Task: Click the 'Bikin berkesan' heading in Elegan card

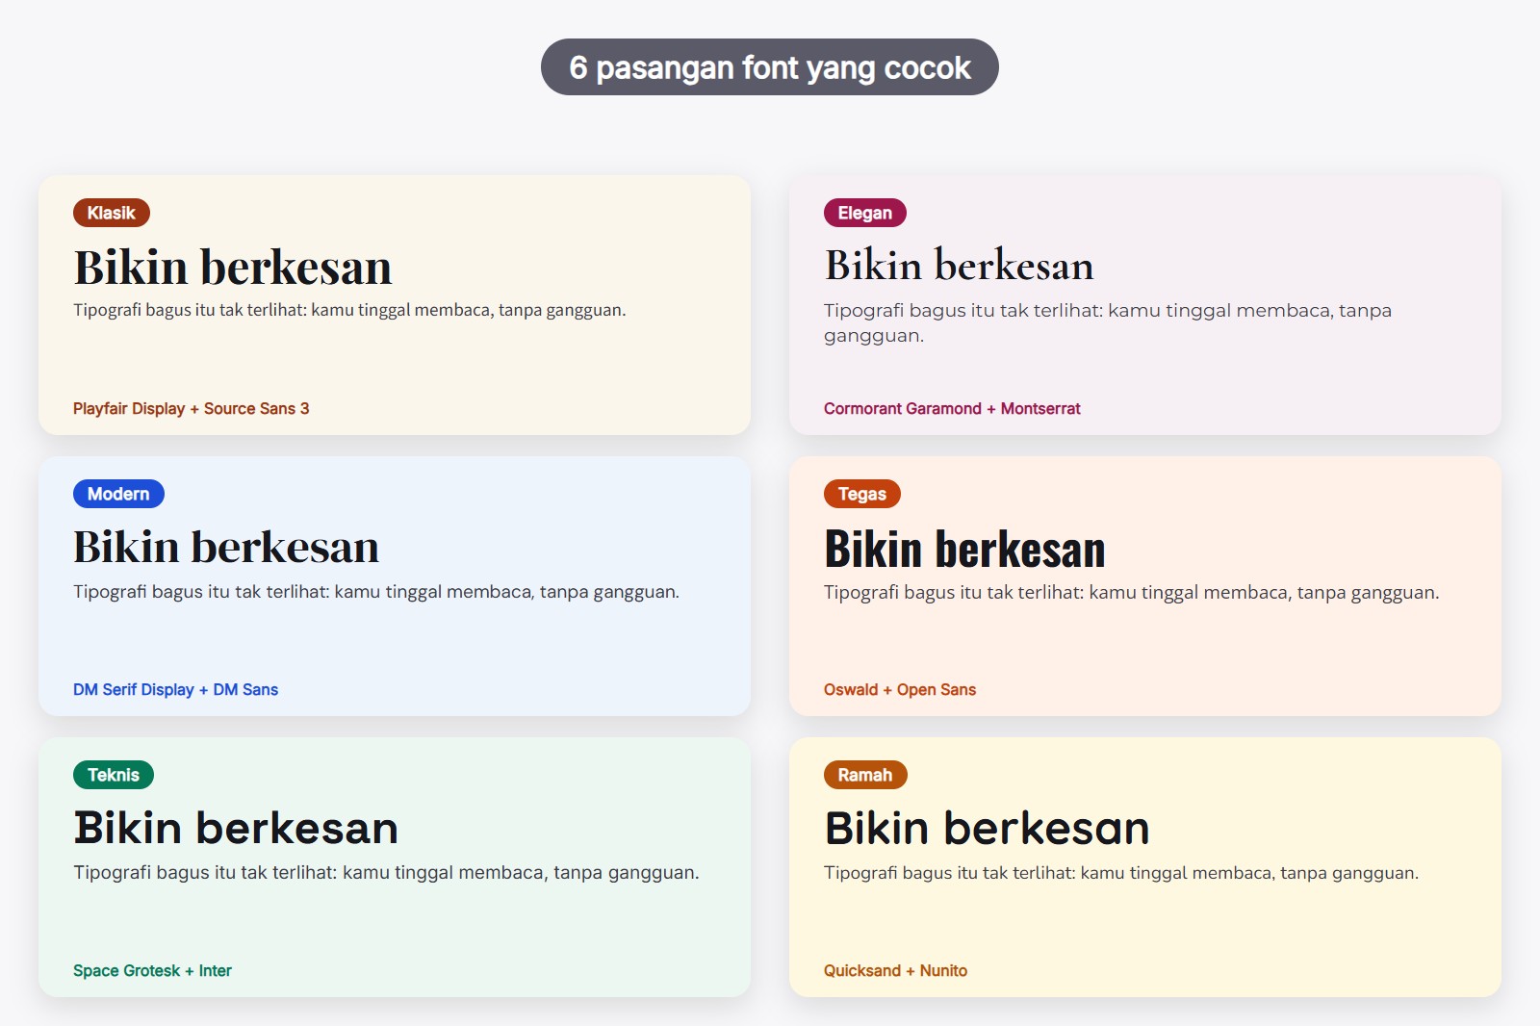Action: 960,266
